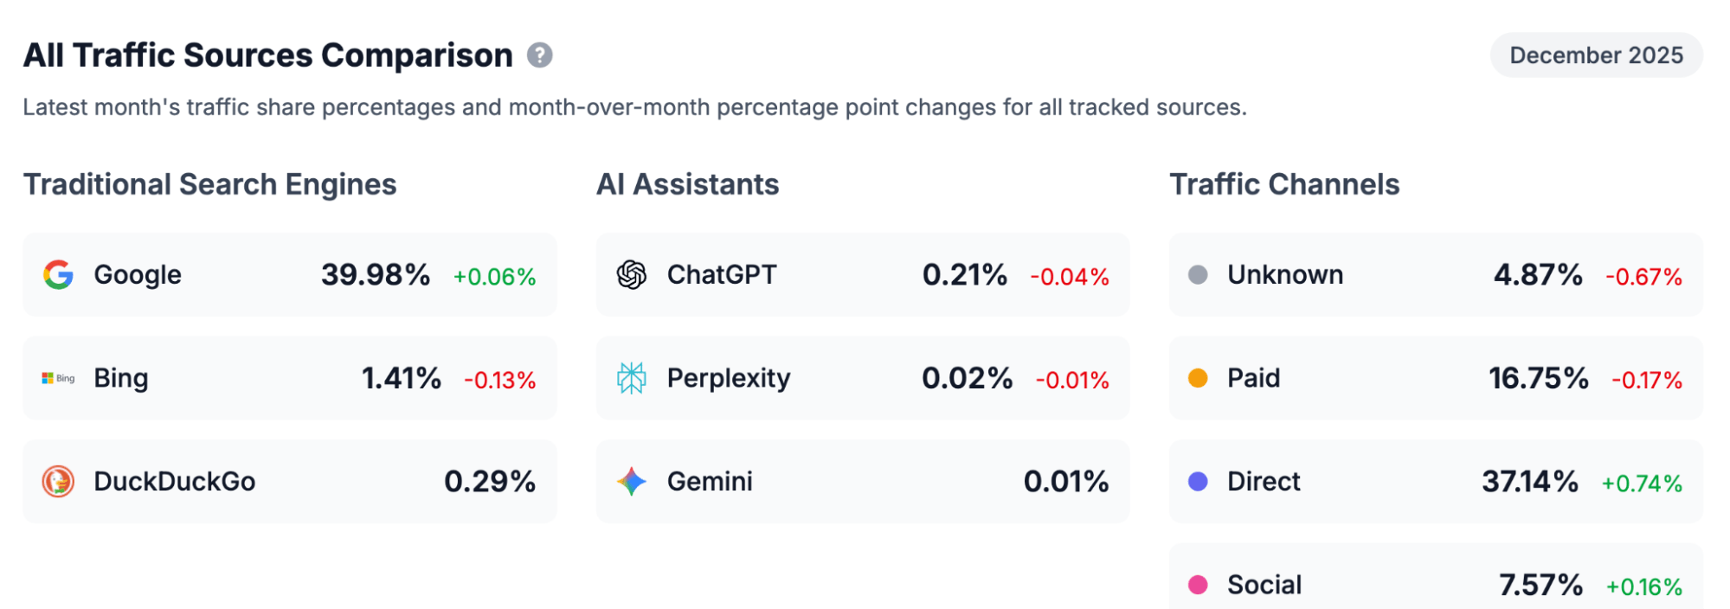Screen dimensions: 1730x609
Task: Expand the Traditional Search Engines section
Action: (210, 183)
